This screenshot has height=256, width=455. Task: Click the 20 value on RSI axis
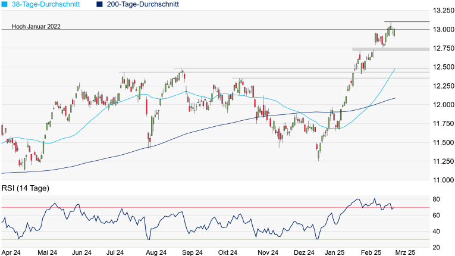click(436, 247)
